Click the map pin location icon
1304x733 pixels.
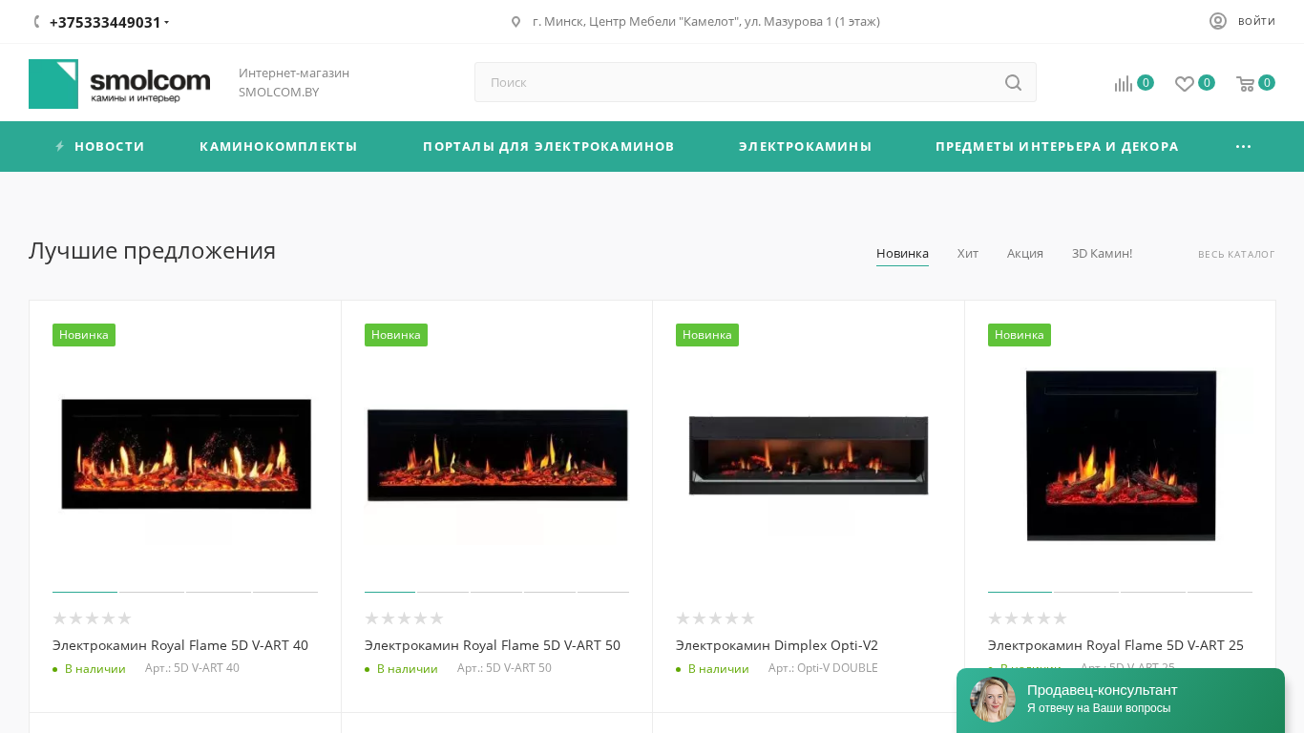[x=516, y=22]
